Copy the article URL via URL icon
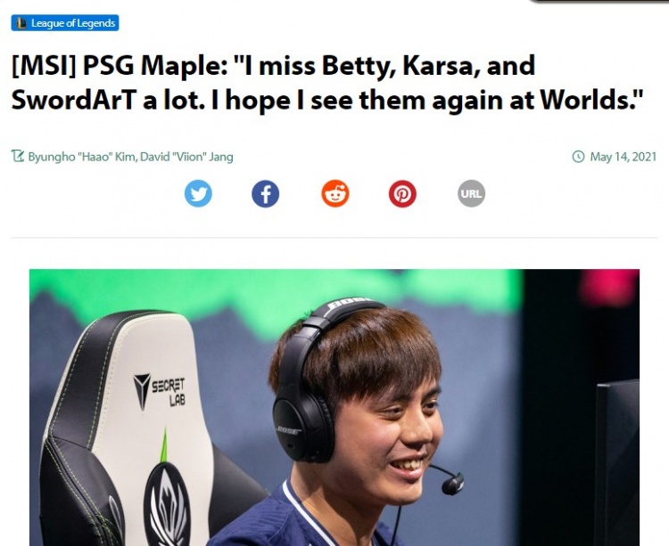This screenshot has height=546, width=669. (x=471, y=193)
